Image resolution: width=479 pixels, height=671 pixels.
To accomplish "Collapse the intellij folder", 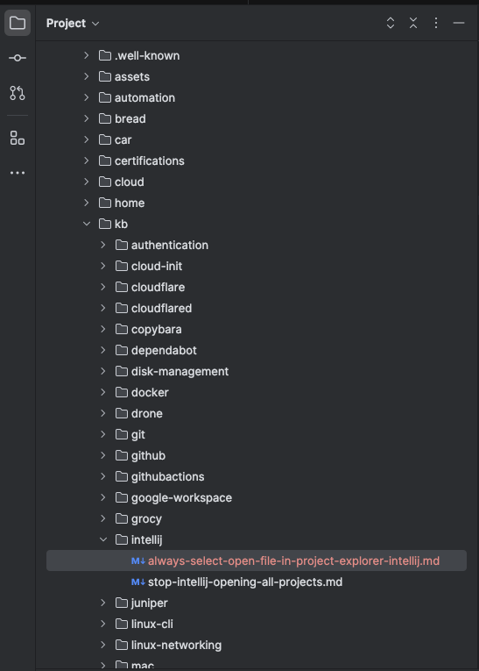I will 103,539.
